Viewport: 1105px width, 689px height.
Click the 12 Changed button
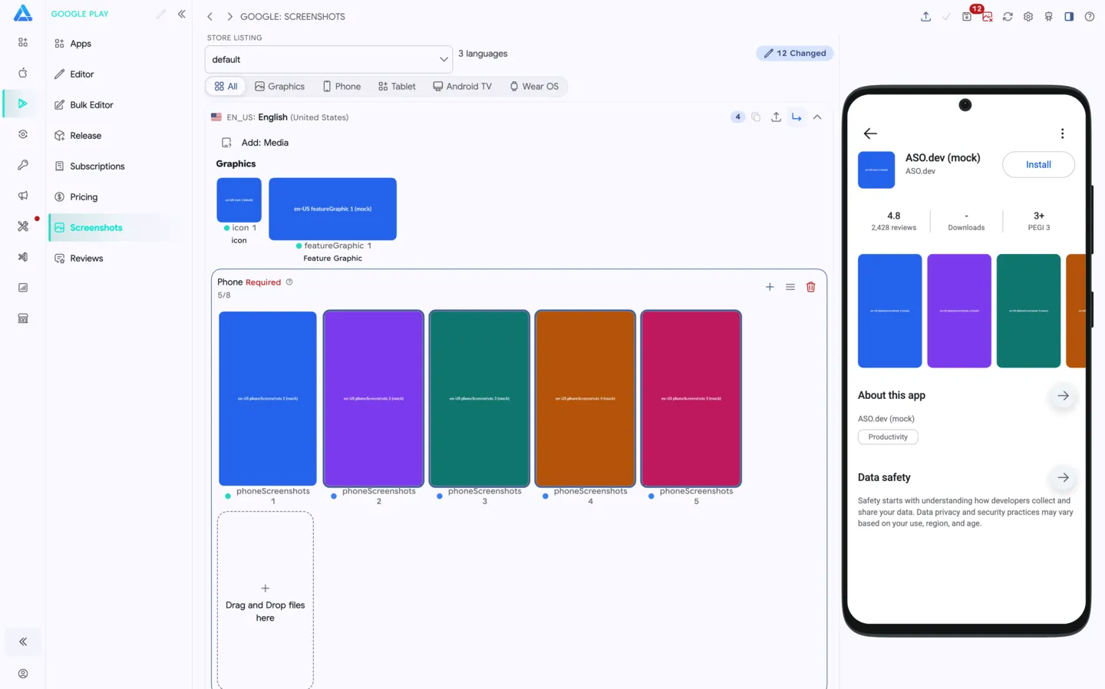pyautogui.click(x=794, y=53)
